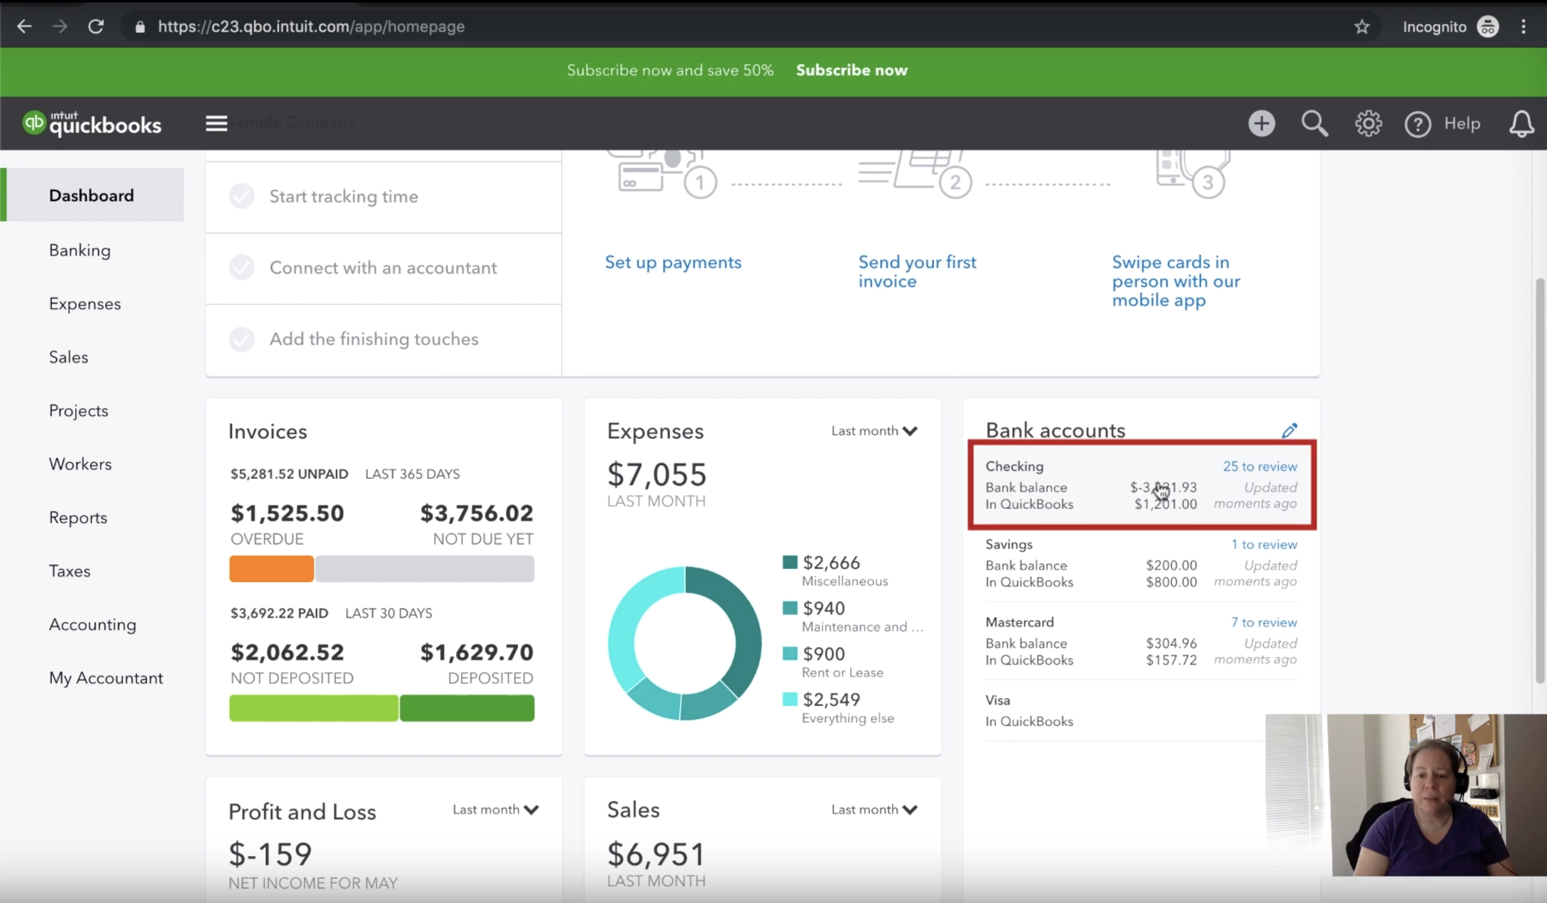This screenshot has width=1547, height=903.
Task: Click the page's vertical scrollbar
Action: click(x=1539, y=480)
